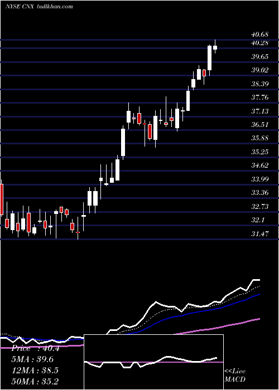Screen dimensions: 279x390
Task: Click the last candlestick near 40.28
Action: (215, 47)
